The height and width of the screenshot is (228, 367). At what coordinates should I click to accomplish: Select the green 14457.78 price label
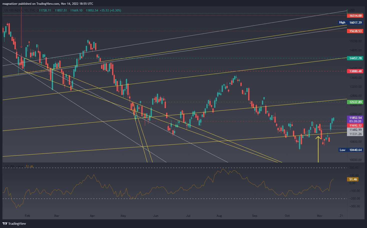pyautogui.click(x=355, y=58)
